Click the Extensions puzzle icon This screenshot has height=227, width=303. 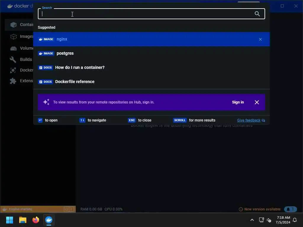tap(13, 81)
